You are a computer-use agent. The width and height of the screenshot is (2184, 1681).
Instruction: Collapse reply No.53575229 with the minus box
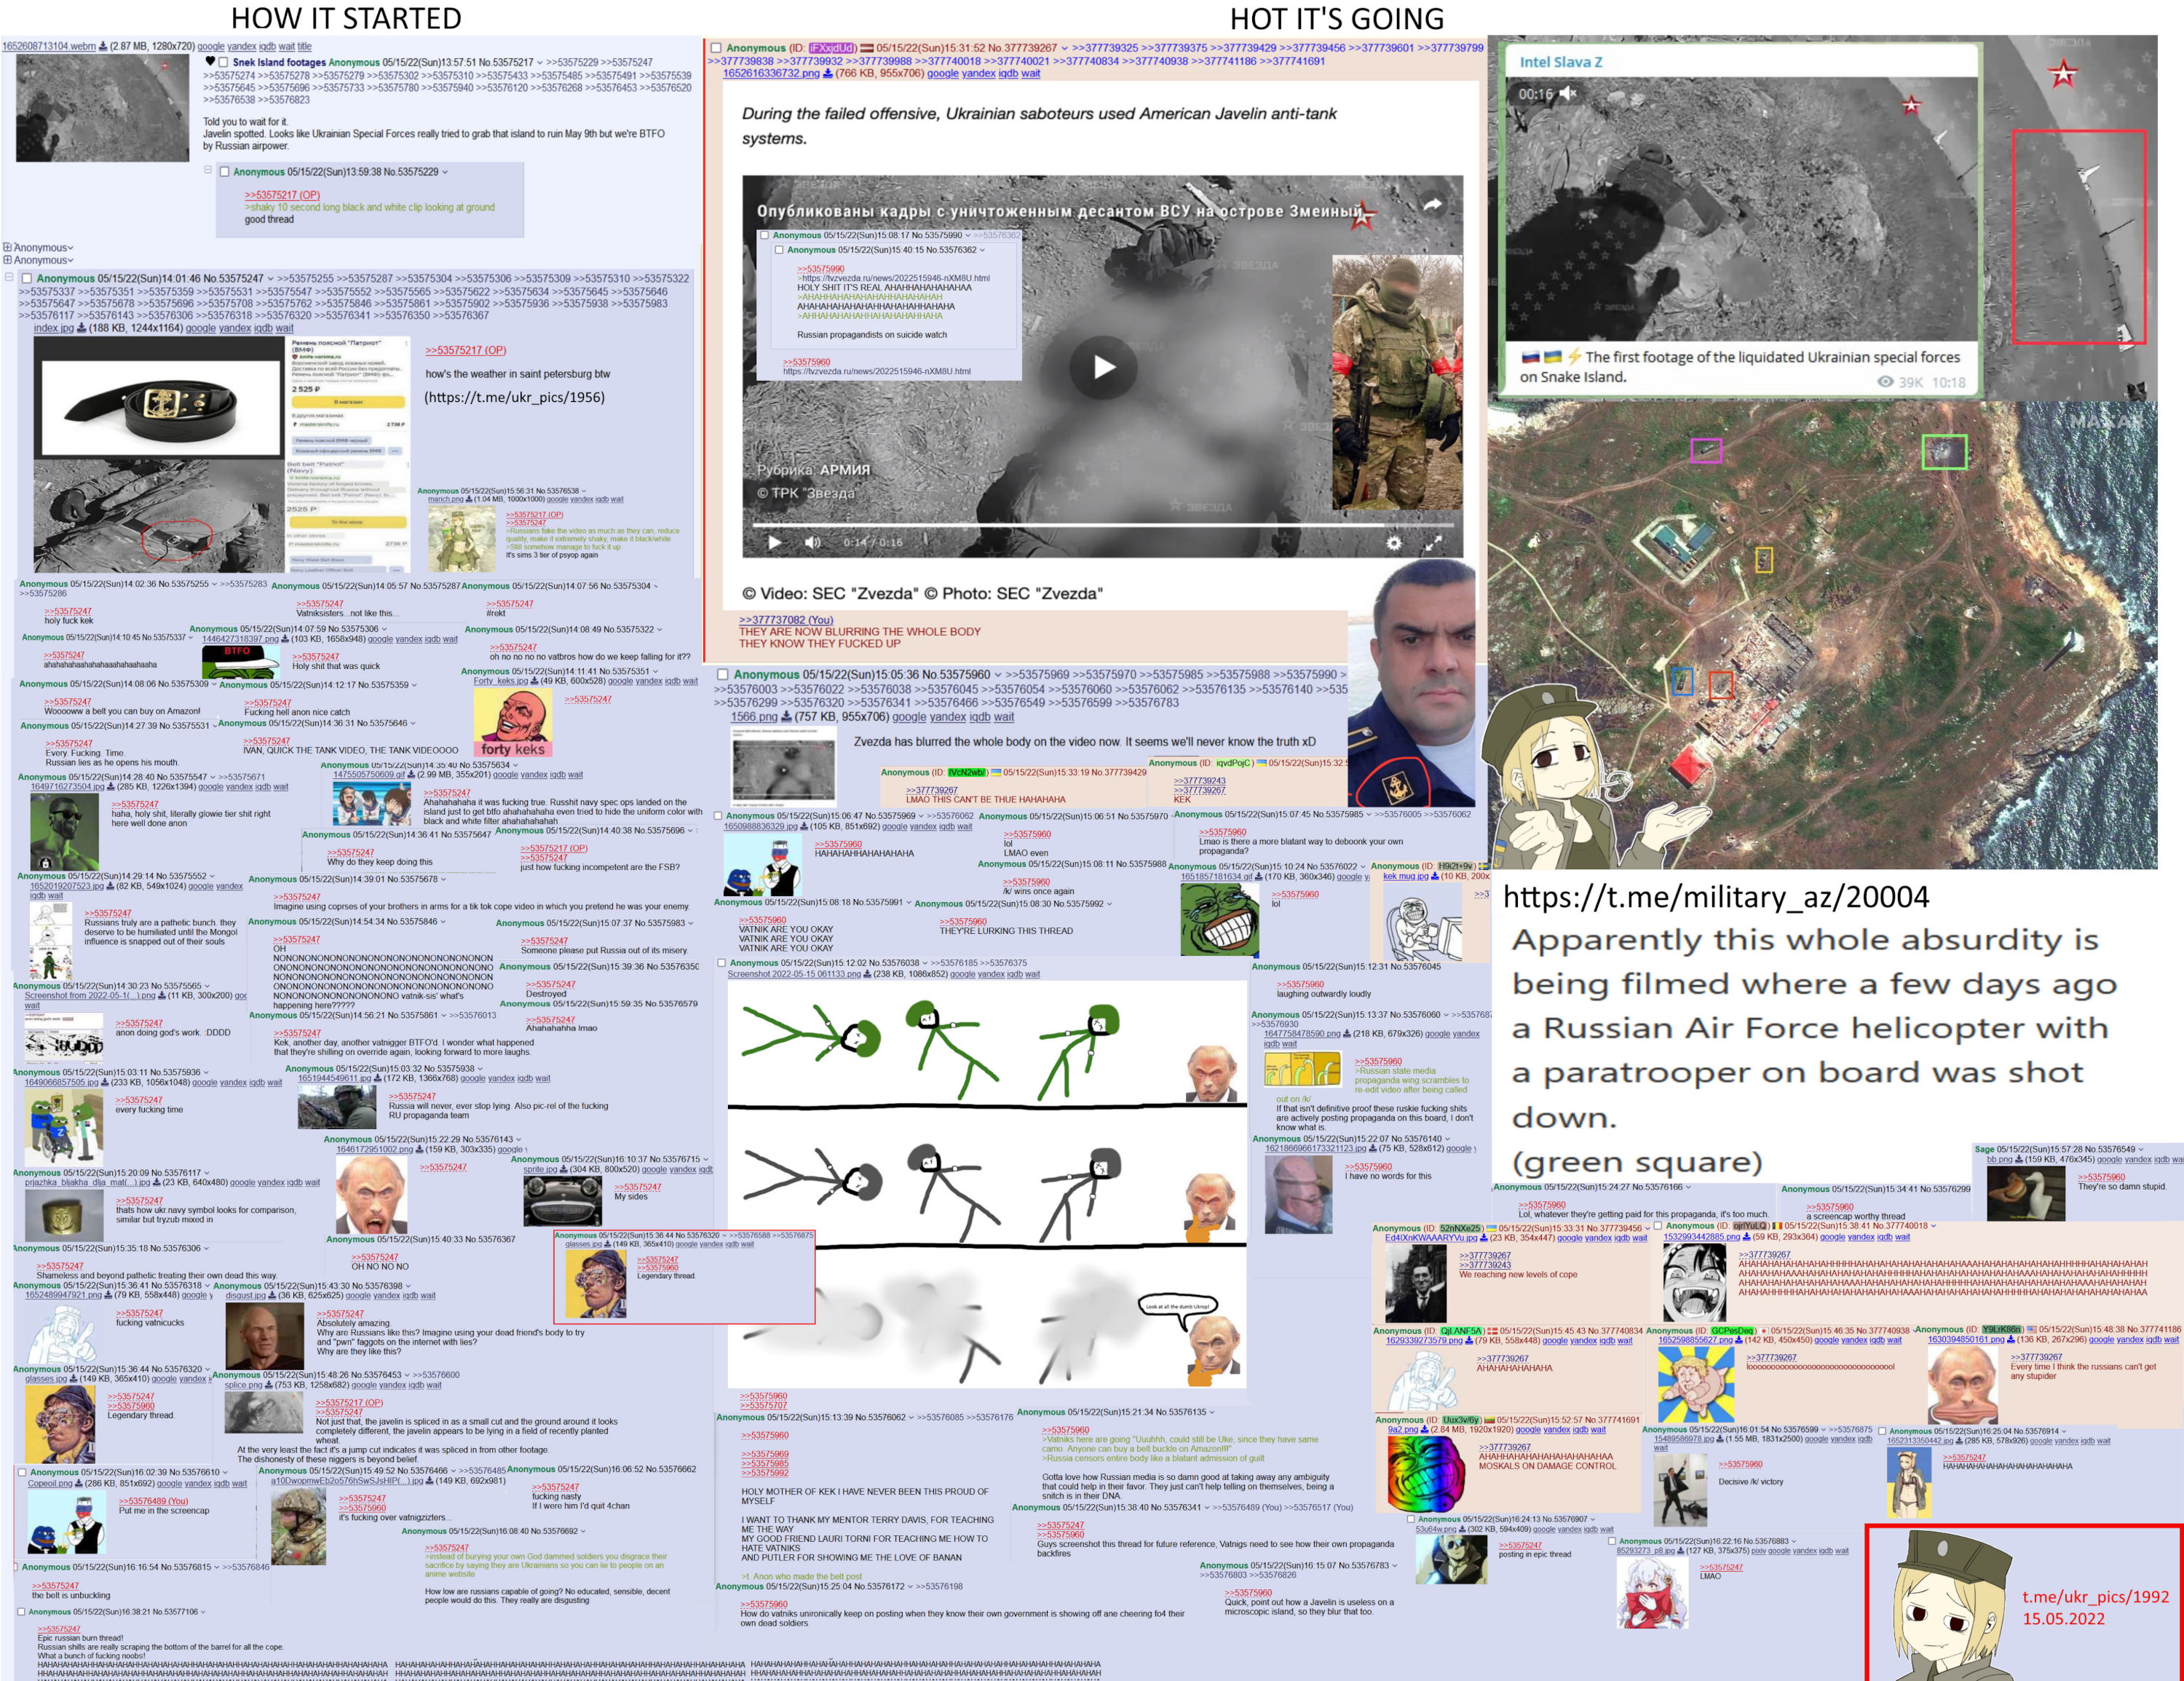[208, 171]
